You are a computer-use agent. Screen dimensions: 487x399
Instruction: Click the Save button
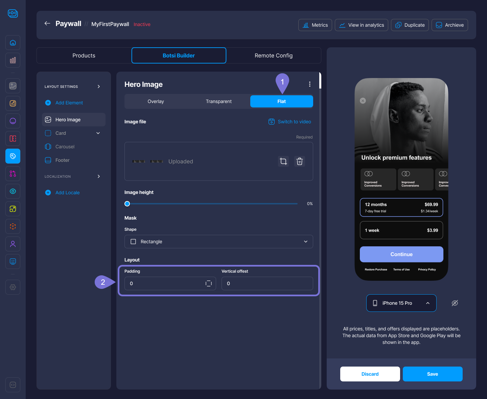click(x=432, y=374)
